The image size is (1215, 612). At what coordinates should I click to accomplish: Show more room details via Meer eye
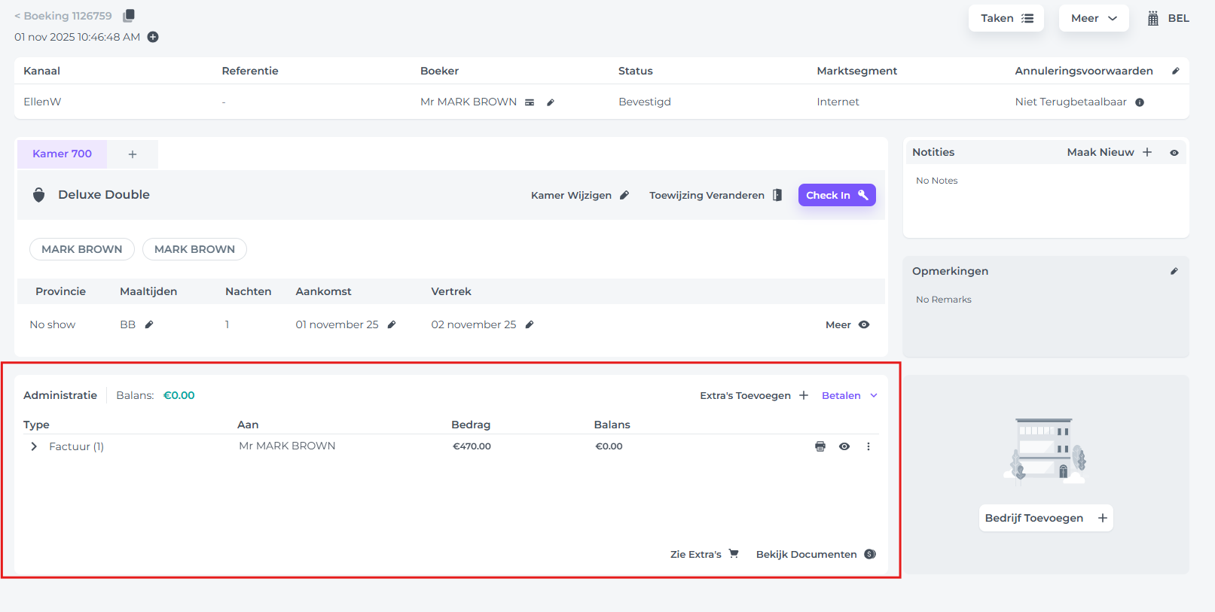pyautogui.click(x=863, y=324)
